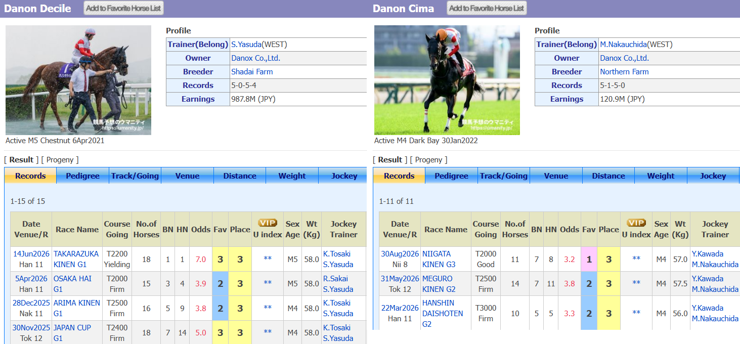Click '1-15 of 15' results count
The height and width of the screenshot is (344, 740).
click(x=28, y=201)
